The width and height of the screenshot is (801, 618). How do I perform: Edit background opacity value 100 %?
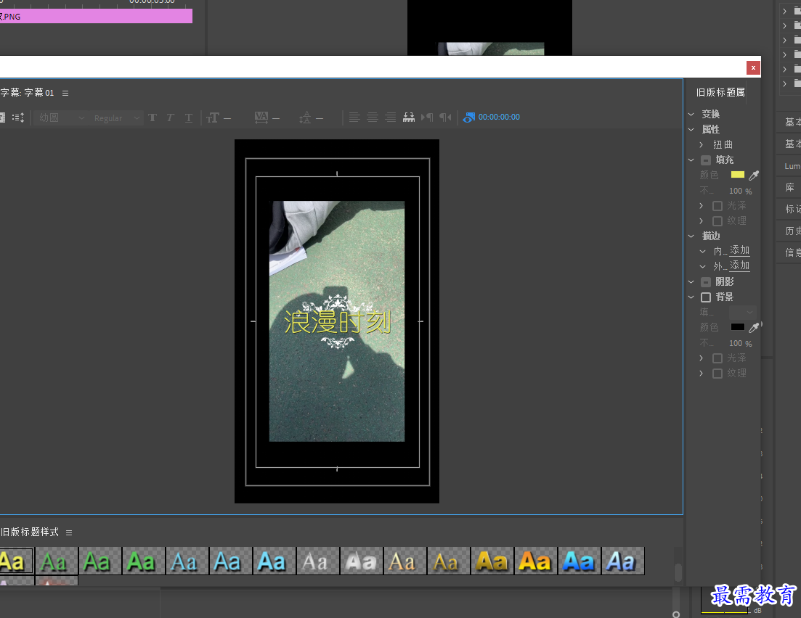(x=740, y=343)
